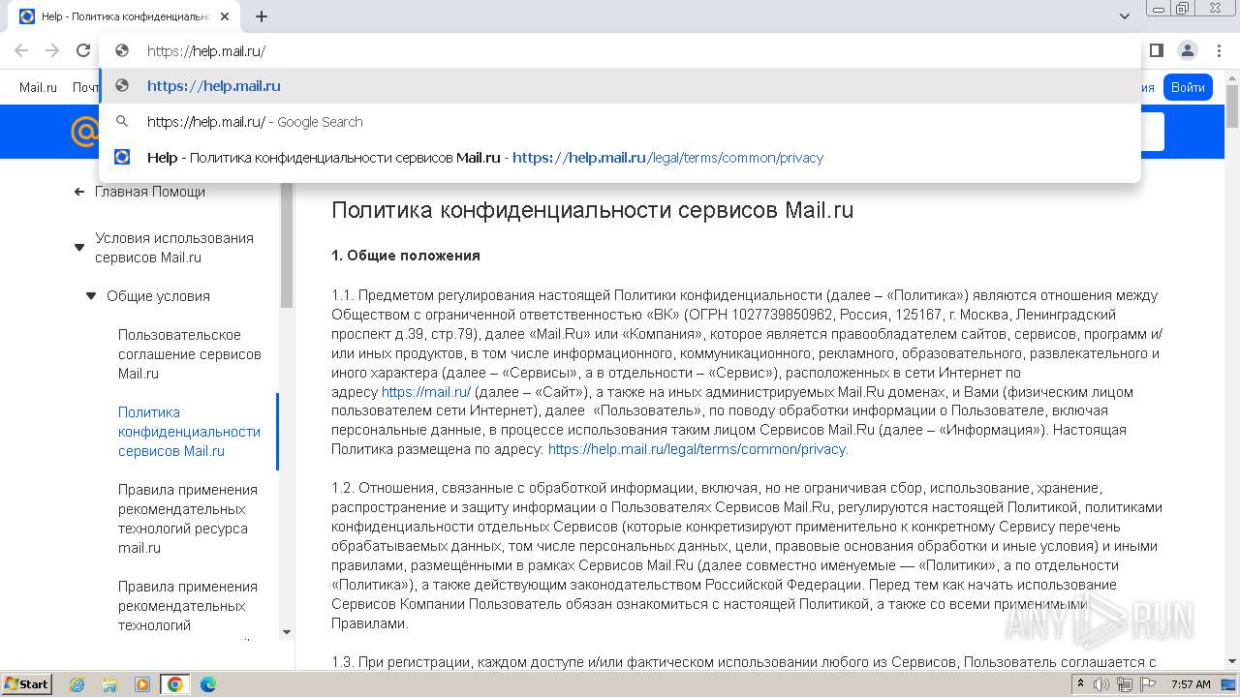Click the sidebar scrollbar down arrow

pyautogui.click(x=287, y=632)
